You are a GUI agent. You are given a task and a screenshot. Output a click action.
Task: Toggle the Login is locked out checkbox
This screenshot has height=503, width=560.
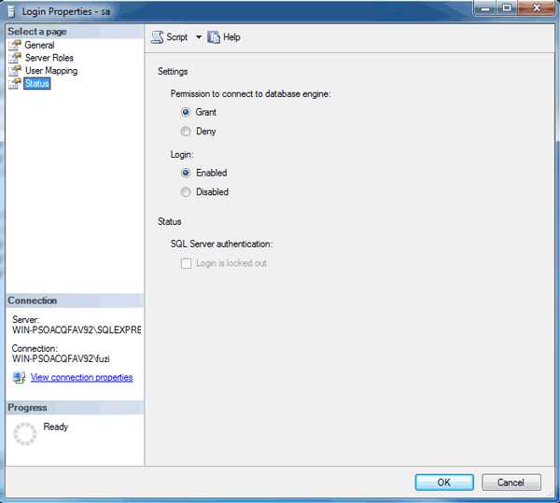tap(186, 264)
